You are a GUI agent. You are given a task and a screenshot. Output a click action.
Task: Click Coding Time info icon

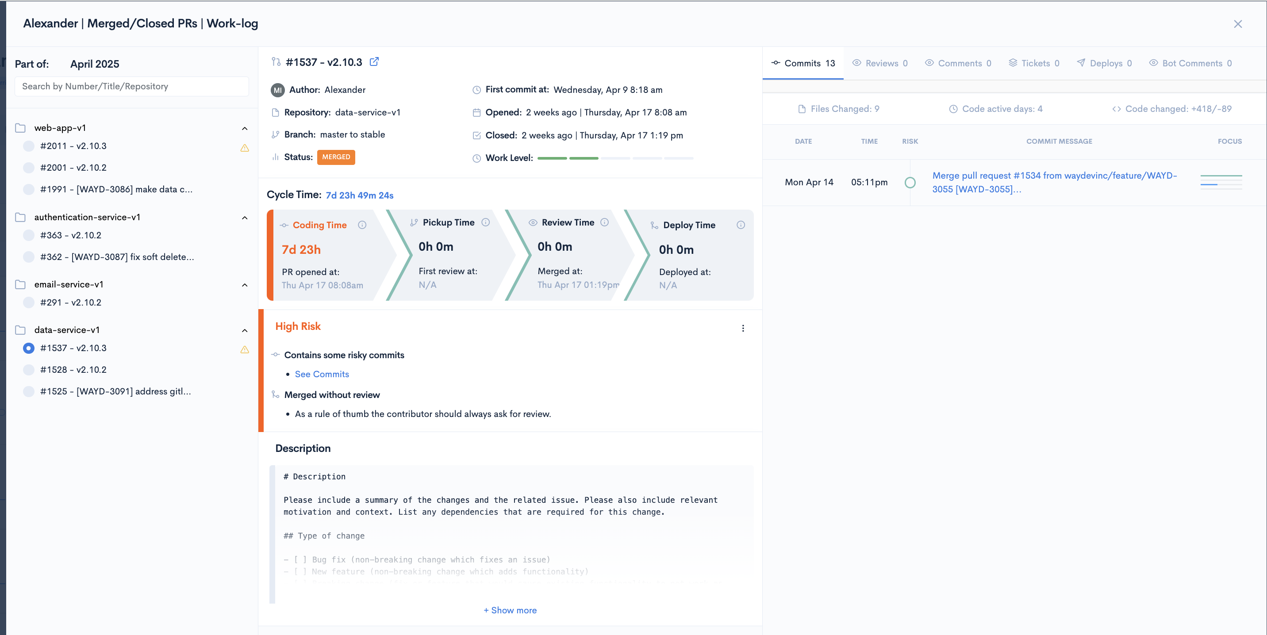click(362, 225)
